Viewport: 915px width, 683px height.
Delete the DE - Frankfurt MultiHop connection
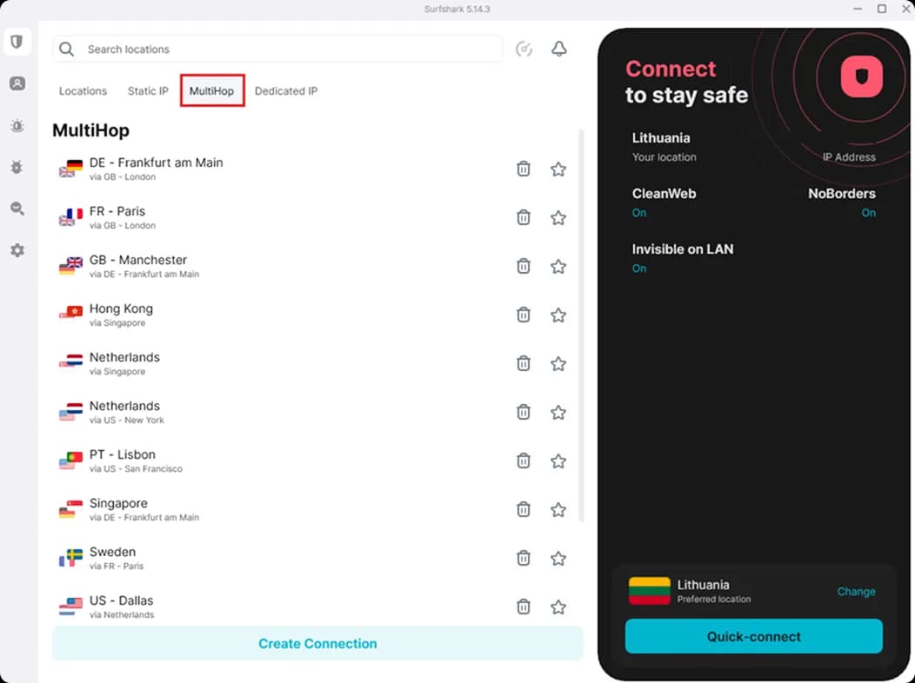pos(523,169)
